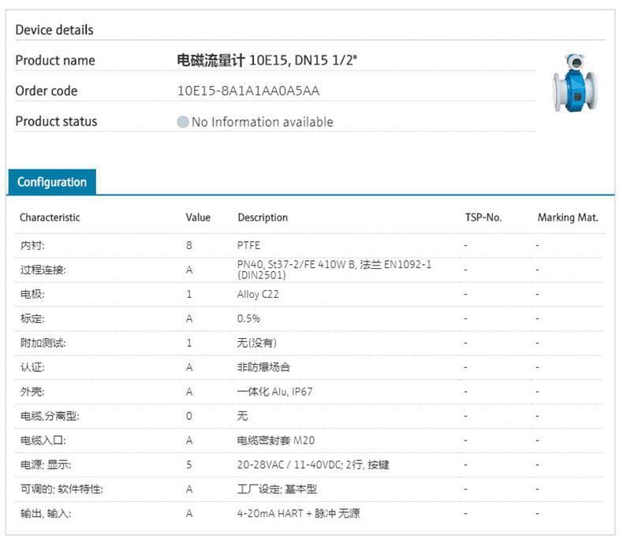Image resolution: width=623 pixels, height=543 pixels.
Task: Click the Marking Mat. column header
Action: click(568, 218)
